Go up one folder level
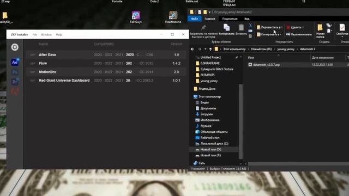This screenshot has height=196, width=349. tap(210, 49)
